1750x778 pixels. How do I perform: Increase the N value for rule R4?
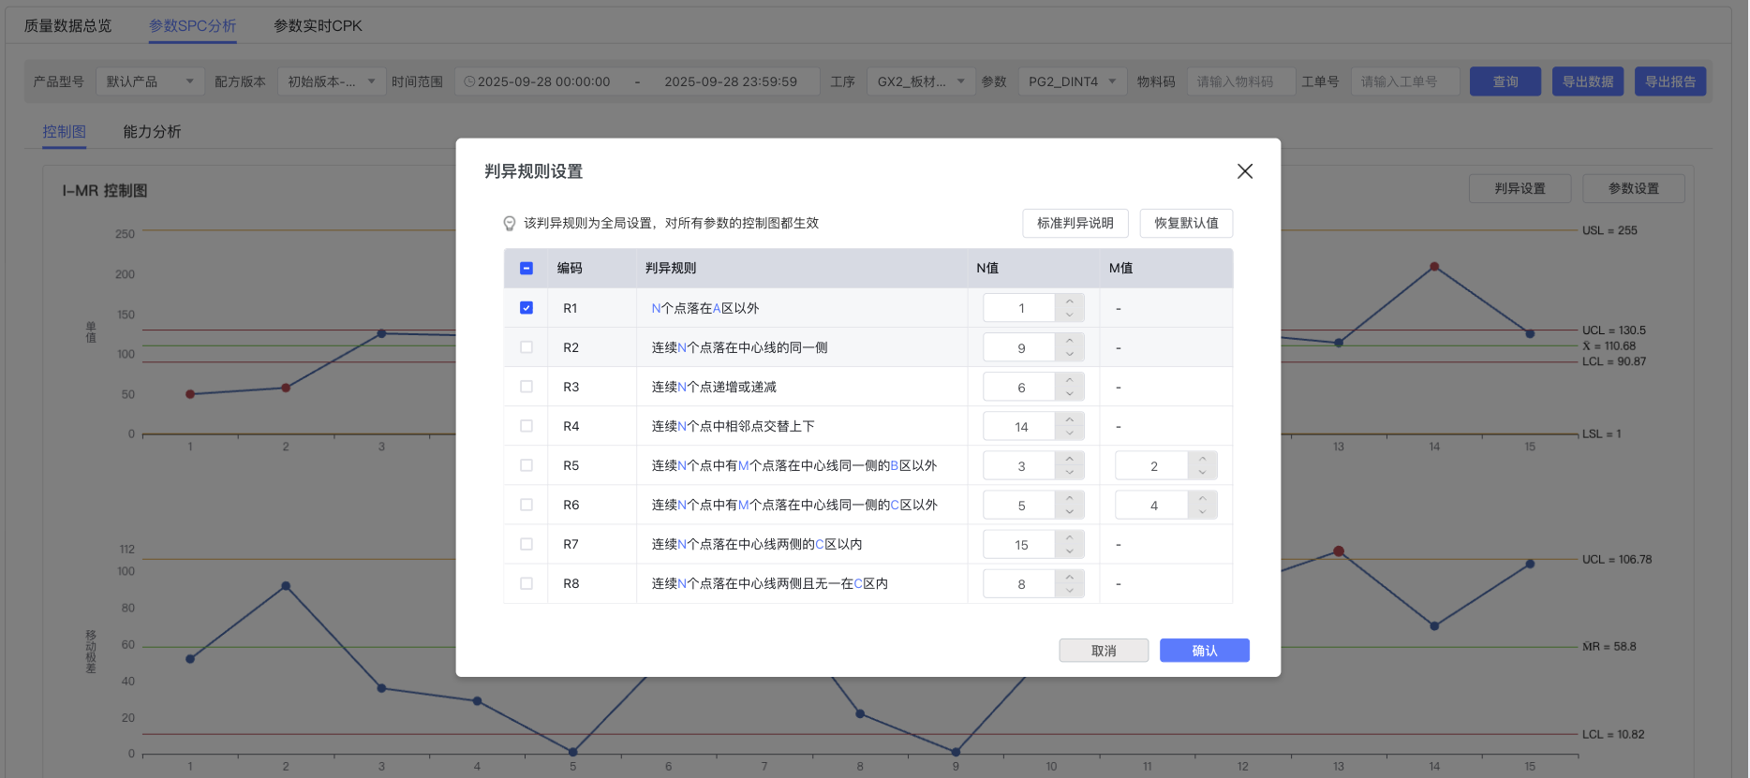pos(1069,419)
